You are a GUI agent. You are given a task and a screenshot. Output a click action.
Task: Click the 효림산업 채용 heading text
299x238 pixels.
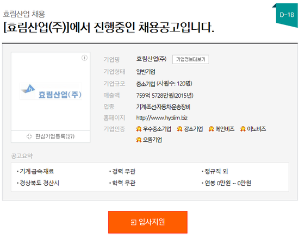(24, 14)
